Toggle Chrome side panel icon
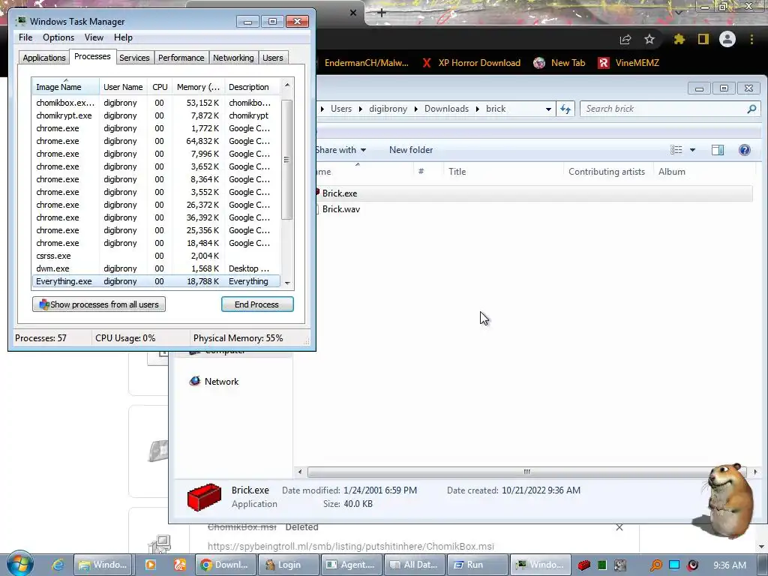 coord(703,39)
